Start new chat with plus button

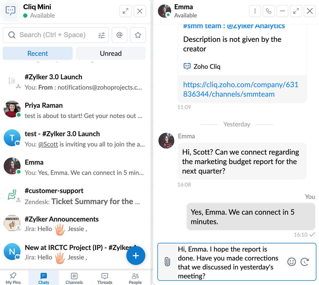pyautogui.click(x=136, y=255)
